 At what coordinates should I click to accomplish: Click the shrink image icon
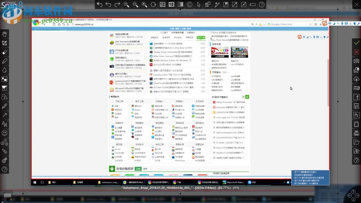click(244, 4)
